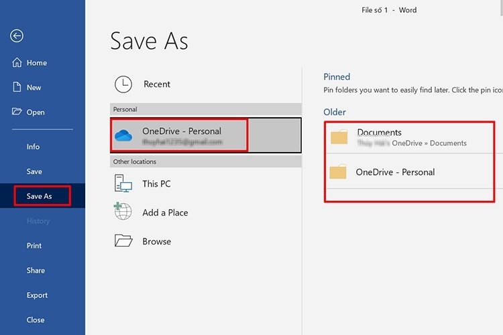The width and height of the screenshot is (503, 335).
Task: Click the Add a Place globe icon
Action: point(123,211)
